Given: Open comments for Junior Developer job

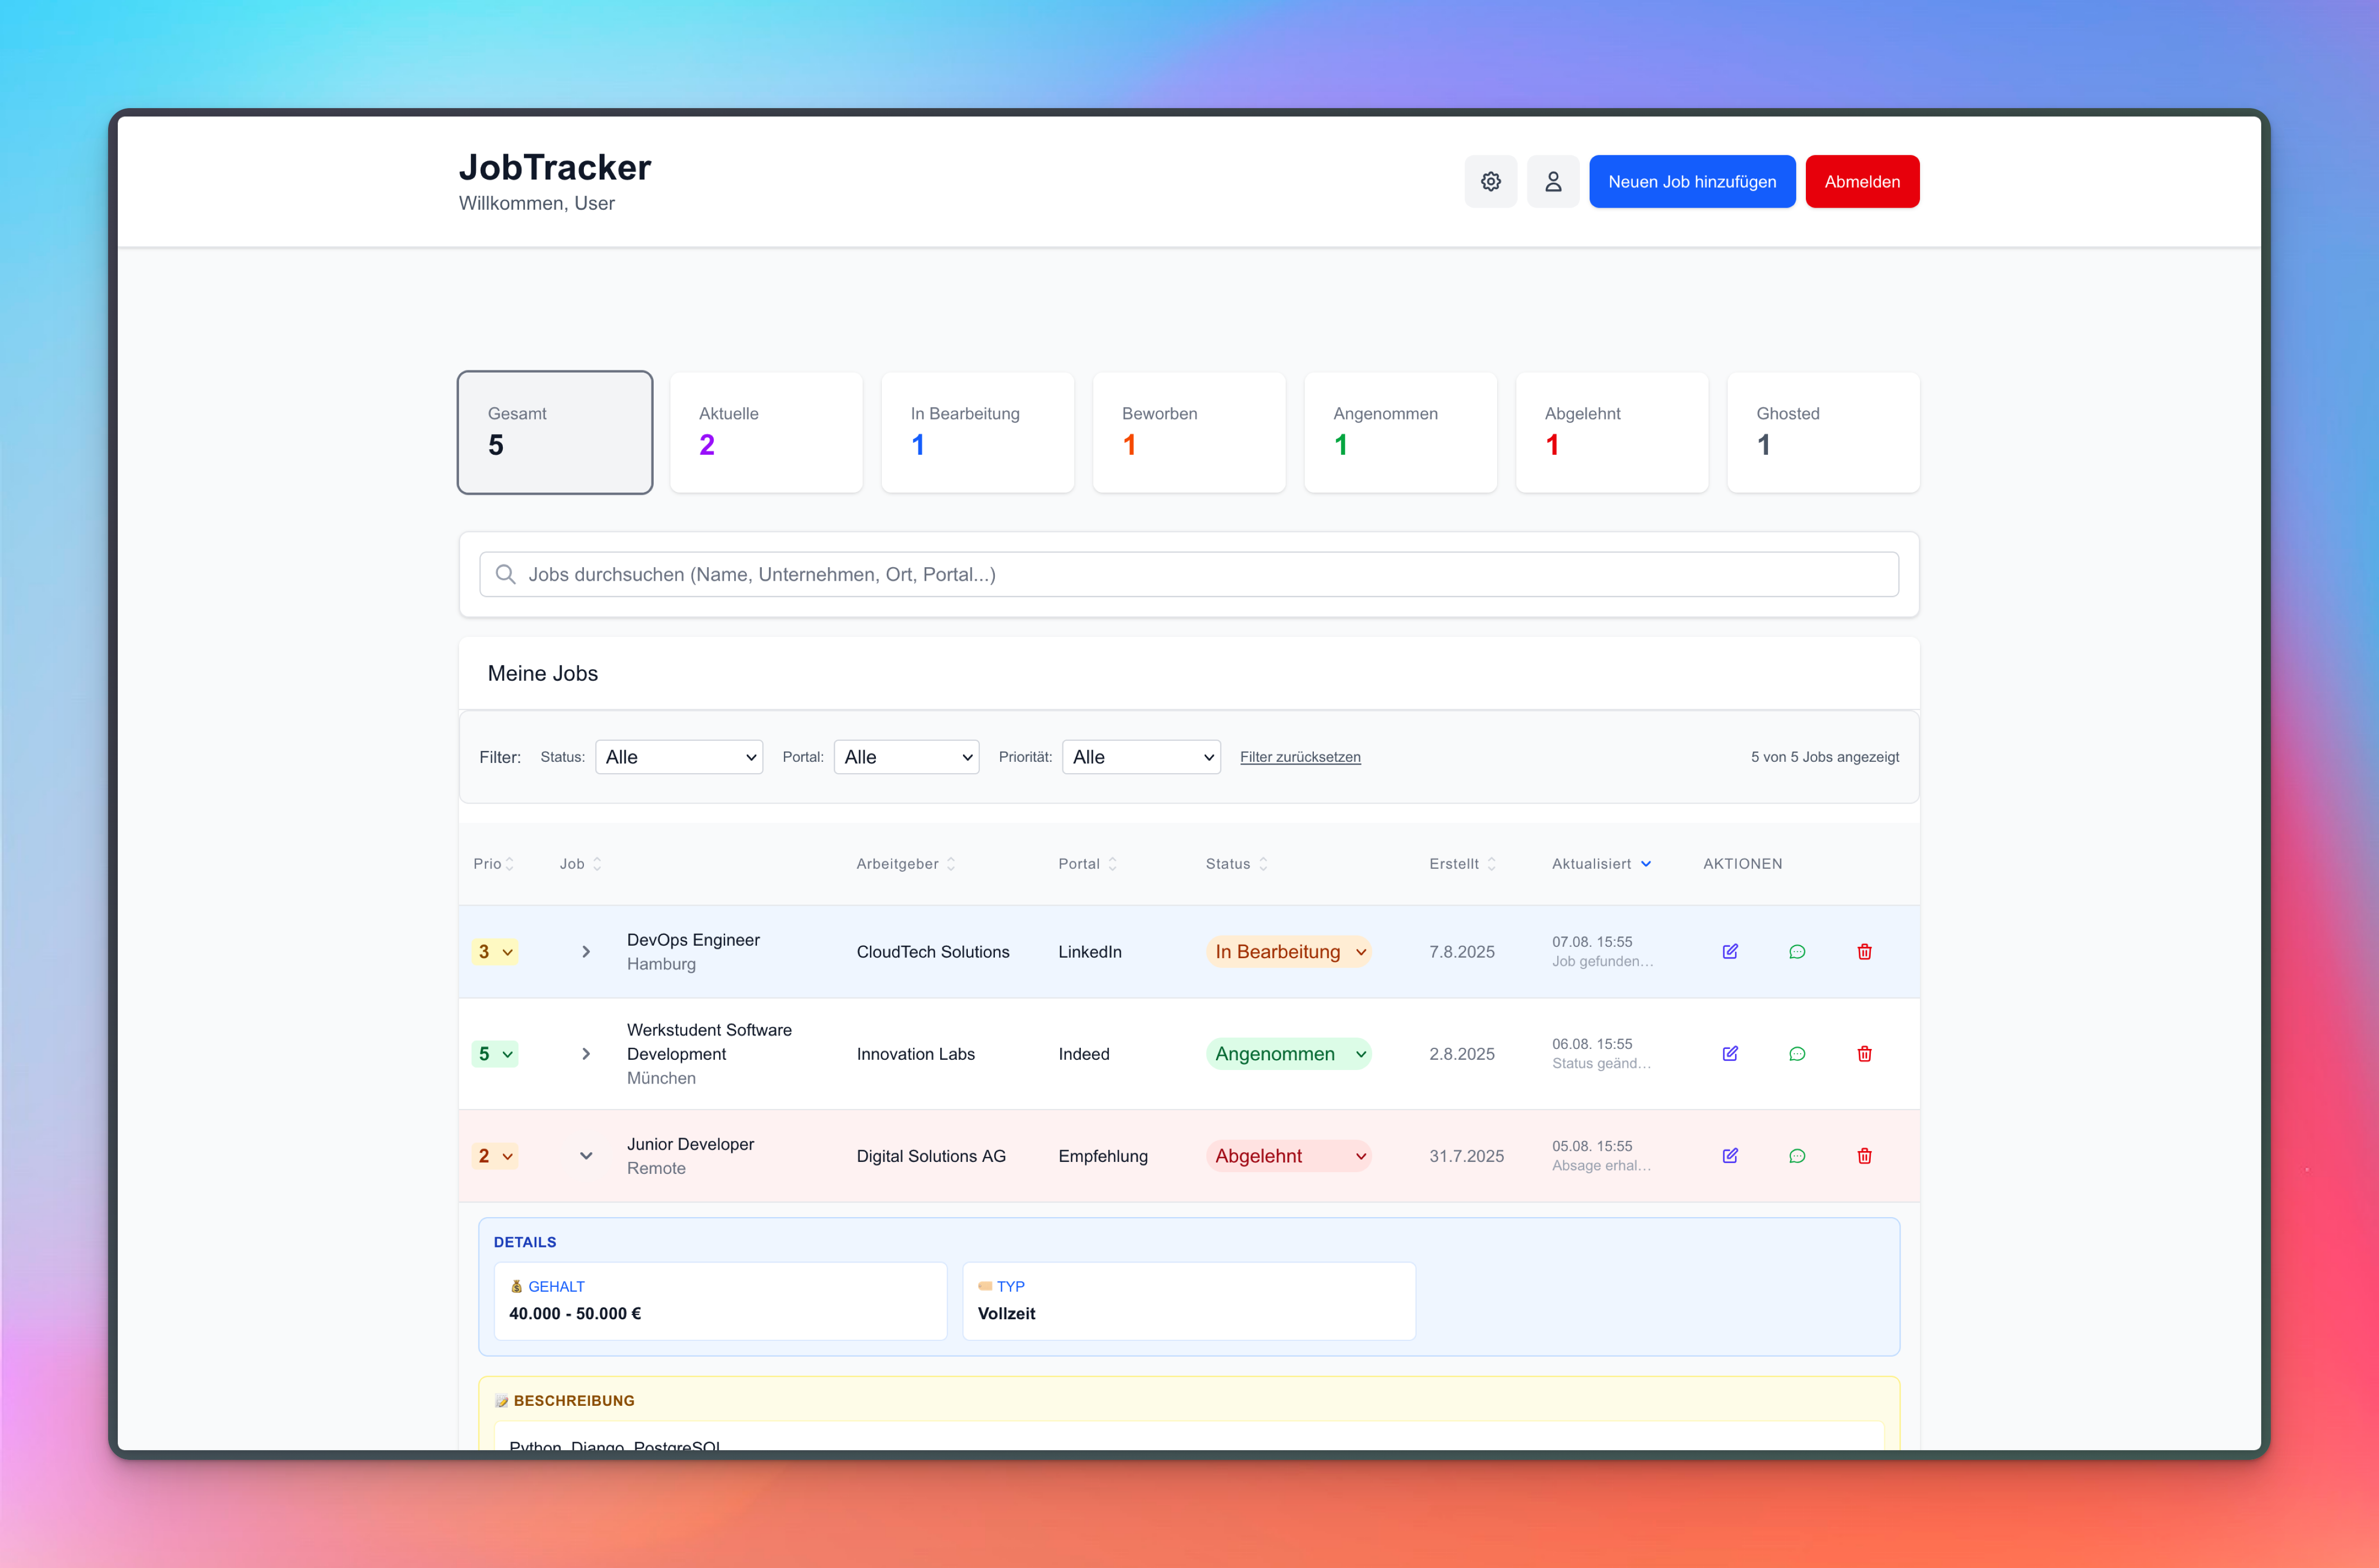Looking at the screenshot, I should pyautogui.click(x=1796, y=1155).
